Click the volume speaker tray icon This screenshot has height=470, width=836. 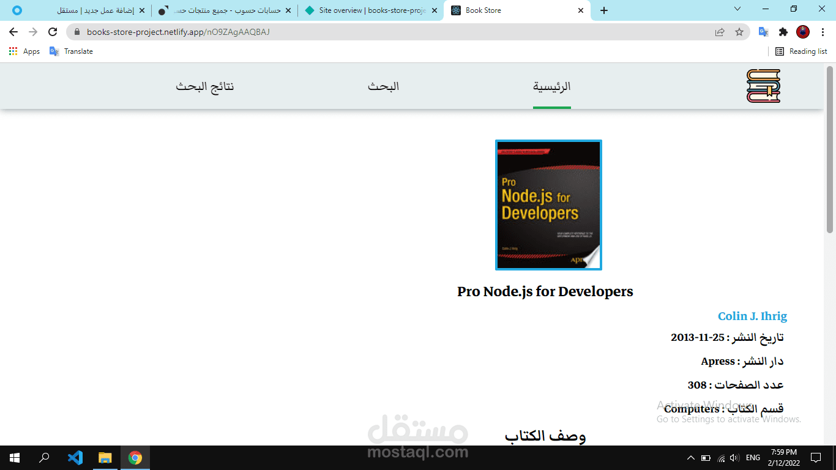point(734,458)
